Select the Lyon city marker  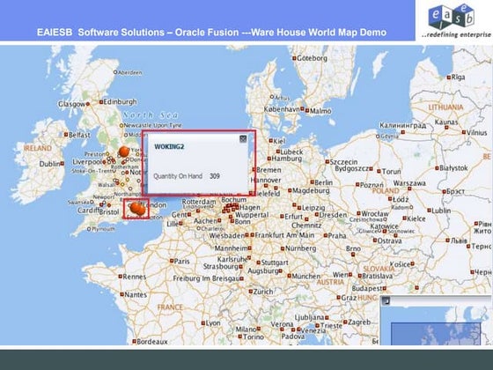tap(203, 323)
